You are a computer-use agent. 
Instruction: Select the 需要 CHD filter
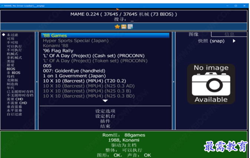[x=15, y=99]
